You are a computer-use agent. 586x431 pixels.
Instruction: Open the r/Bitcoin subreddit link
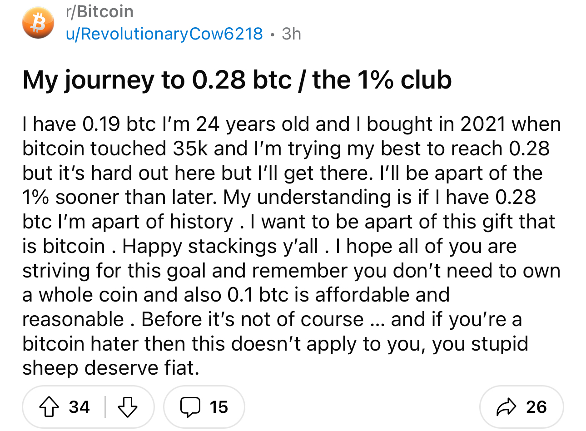[x=99, y=11]
